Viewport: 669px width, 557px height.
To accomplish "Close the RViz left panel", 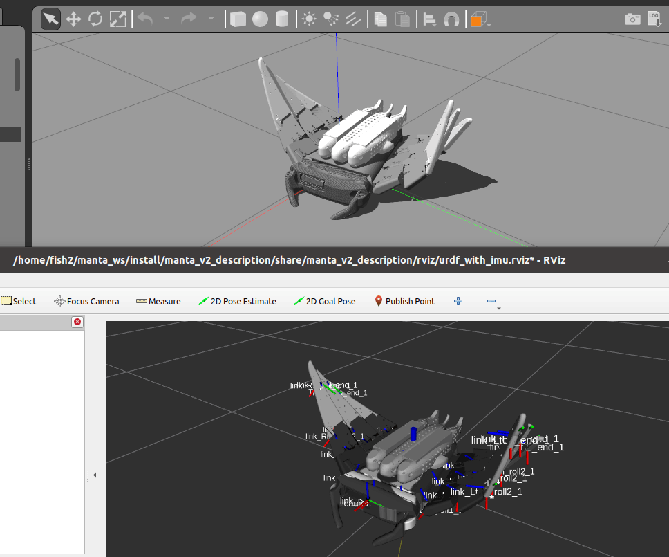I will pos(77,322).
